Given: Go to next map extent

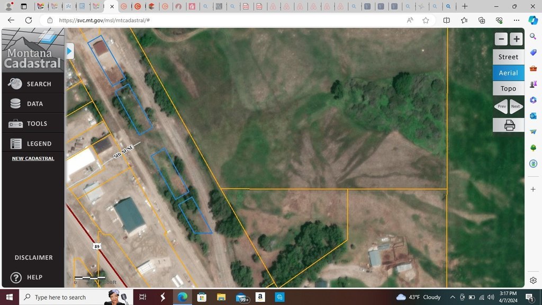Looking at the screenshot, I should (516, 106).
